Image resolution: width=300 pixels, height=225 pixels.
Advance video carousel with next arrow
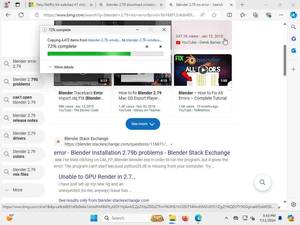(231, 86)
